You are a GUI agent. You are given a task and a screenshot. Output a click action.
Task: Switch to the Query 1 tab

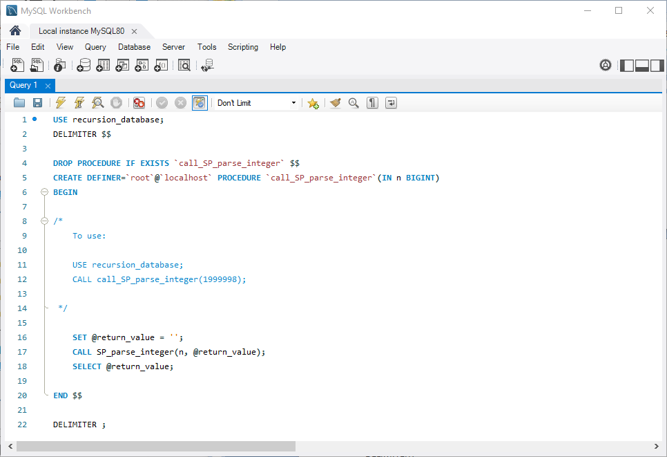tap(23, 86)
